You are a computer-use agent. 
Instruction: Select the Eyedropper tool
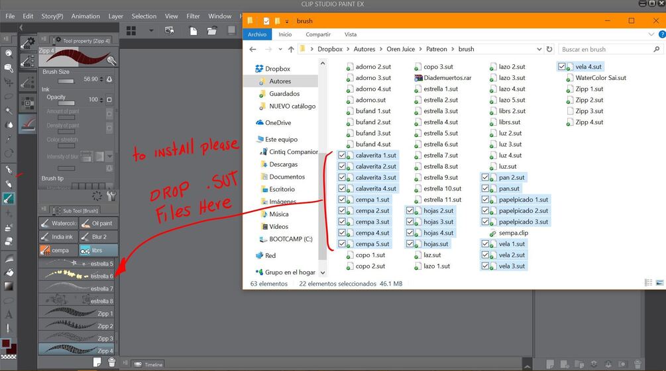(9, 139)
